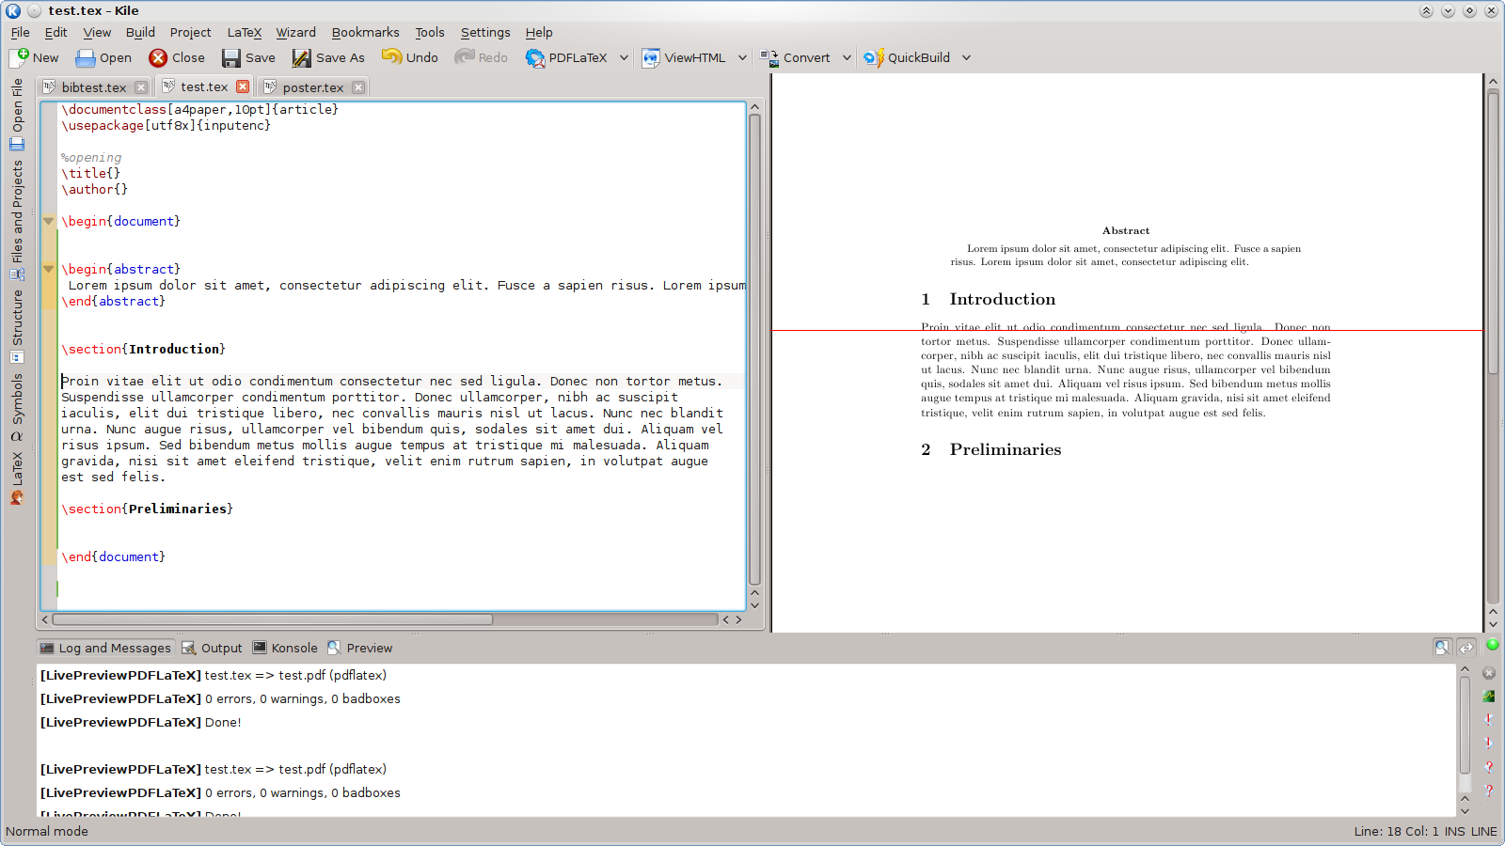Collapse the begin{document} fold marker

[x=49, y=222]
